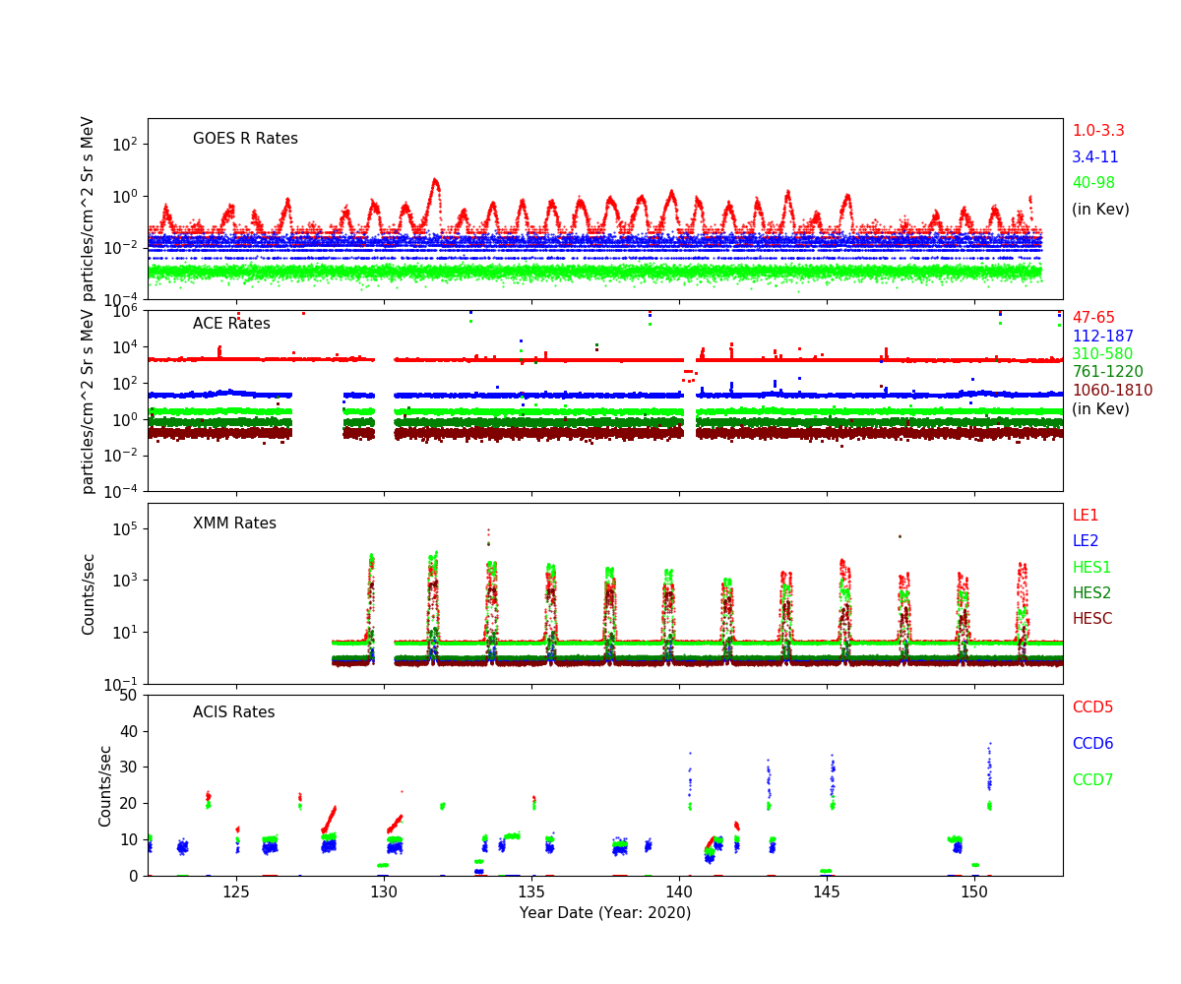Select the LE1 legend entry
The height and width of the screenshot is (984, 1181).
(1085, 516)
